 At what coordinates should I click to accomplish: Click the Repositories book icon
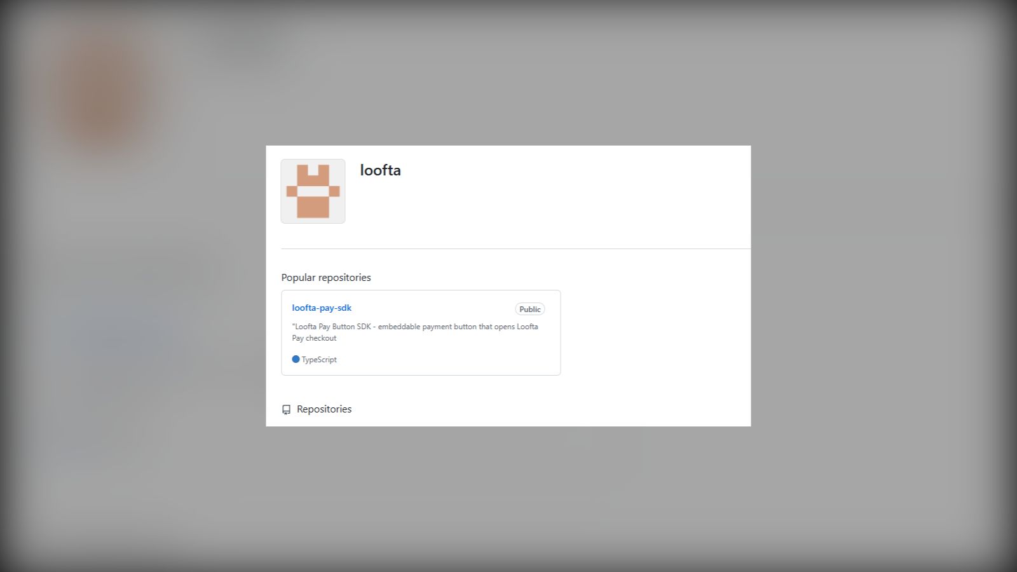pyautogui.click(x=286, y=410)
